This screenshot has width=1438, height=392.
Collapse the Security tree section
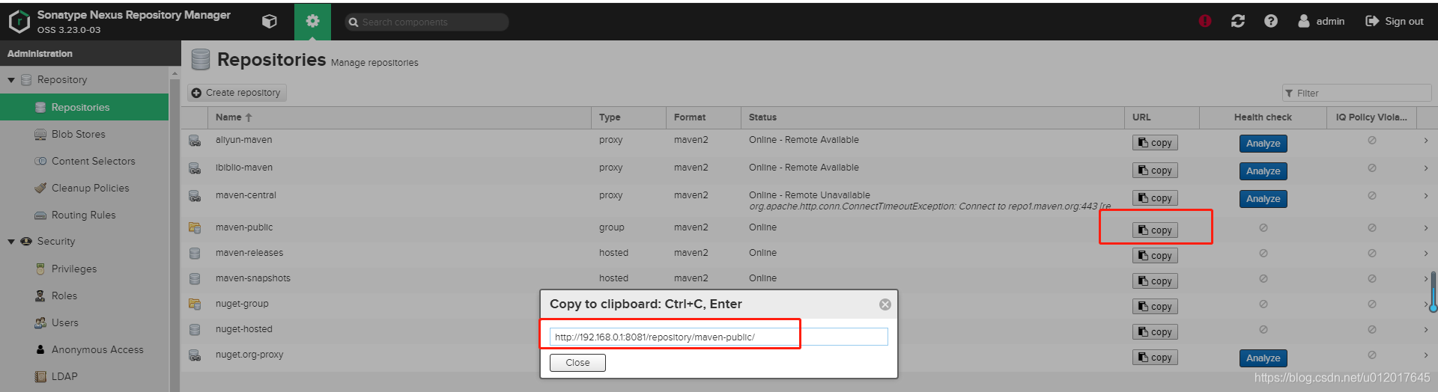tap(11, 242)
